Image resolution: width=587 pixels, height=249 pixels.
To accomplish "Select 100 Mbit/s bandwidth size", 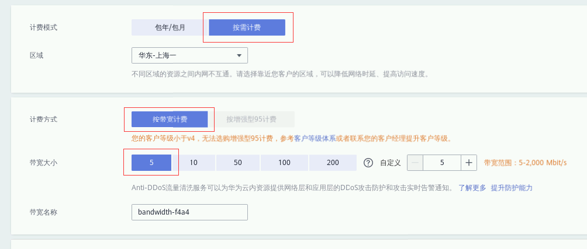I will click(284, 163).
